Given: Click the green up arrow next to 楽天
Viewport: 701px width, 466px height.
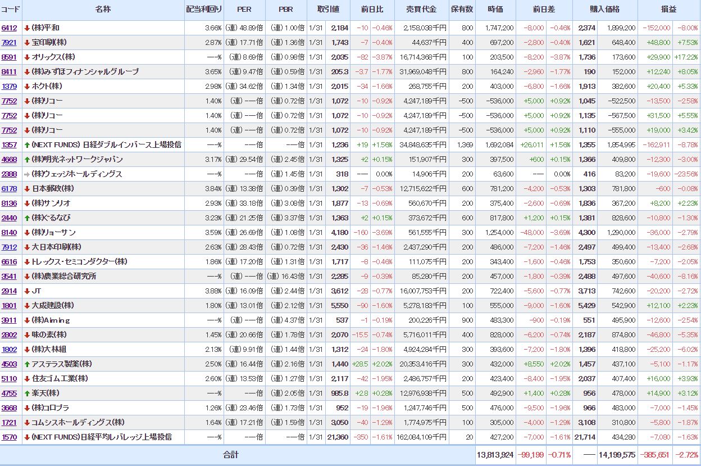Looking at the screenshot, I should (x=27, y=393).
